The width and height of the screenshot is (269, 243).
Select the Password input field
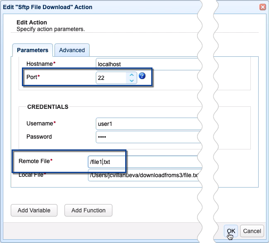[x=145, y=137]
